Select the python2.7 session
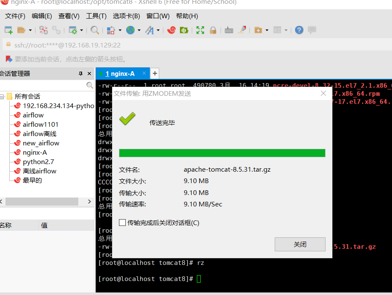 pyautogui.click(x=34, y=162)
